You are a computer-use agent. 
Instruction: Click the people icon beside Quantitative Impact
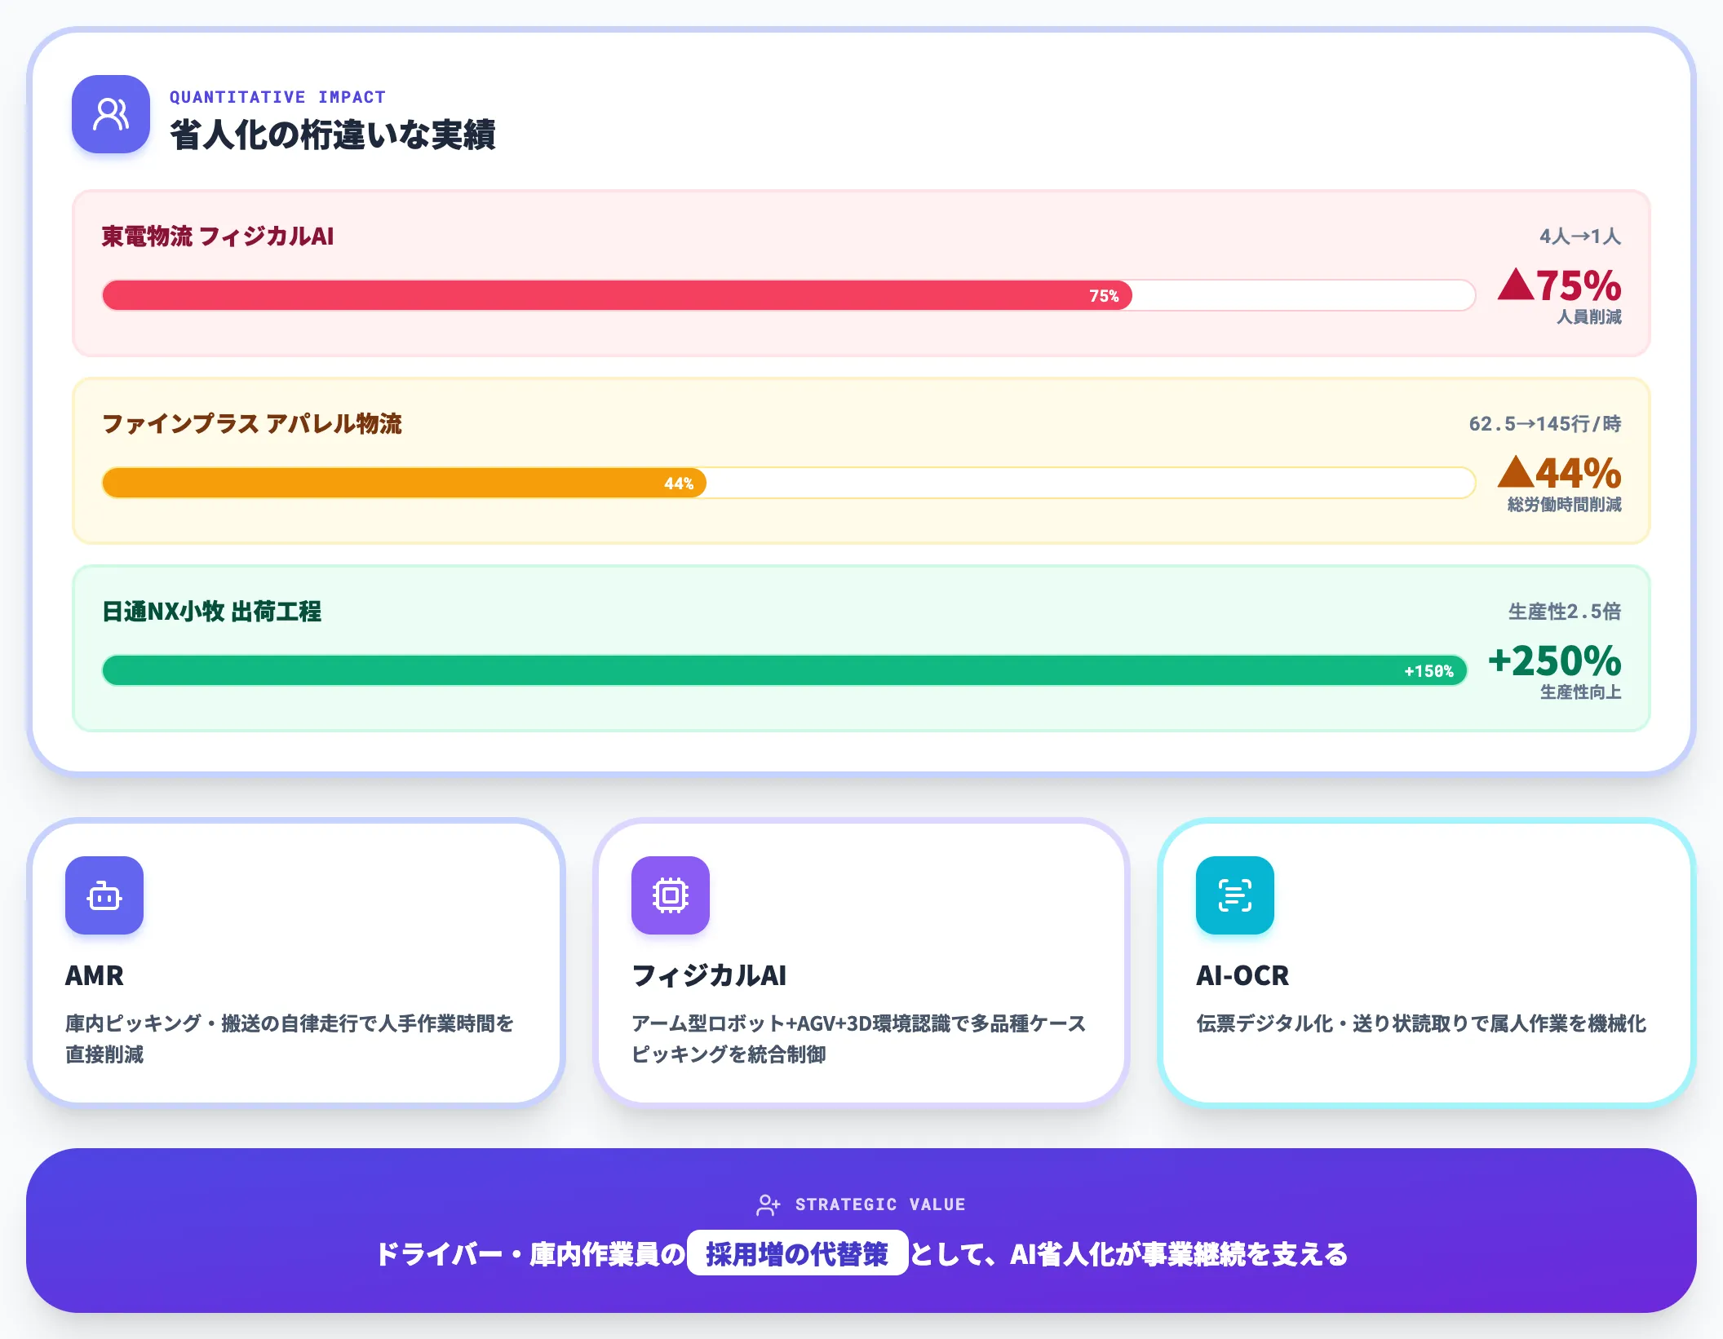[111, 114]
